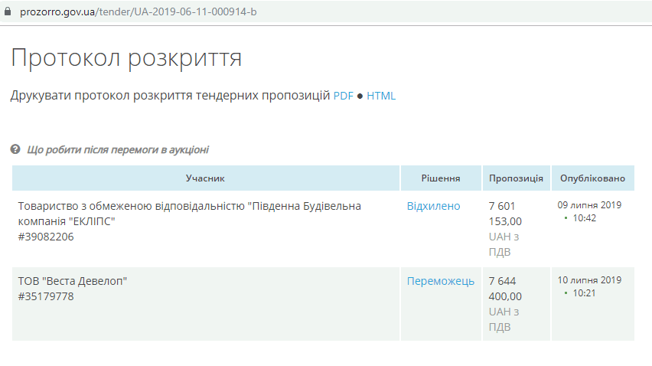This screenshot has height=366, width=652.
Task: Click the prozorro.gov.ua URL in address bar
Action: coord(138,11)
